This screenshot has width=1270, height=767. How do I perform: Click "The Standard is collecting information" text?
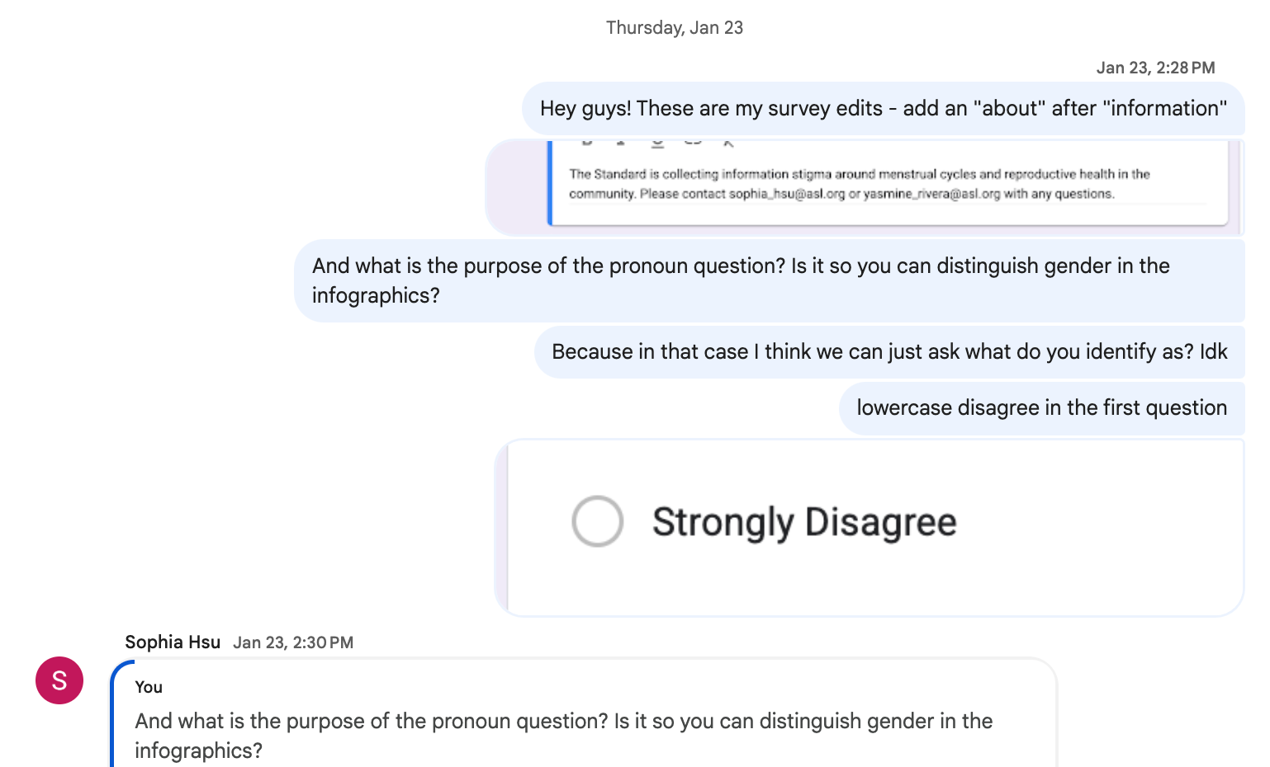click(x=677, y=174)
